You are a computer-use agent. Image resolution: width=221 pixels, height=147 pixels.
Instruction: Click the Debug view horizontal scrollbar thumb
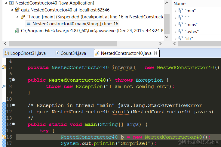pos(63,43)
